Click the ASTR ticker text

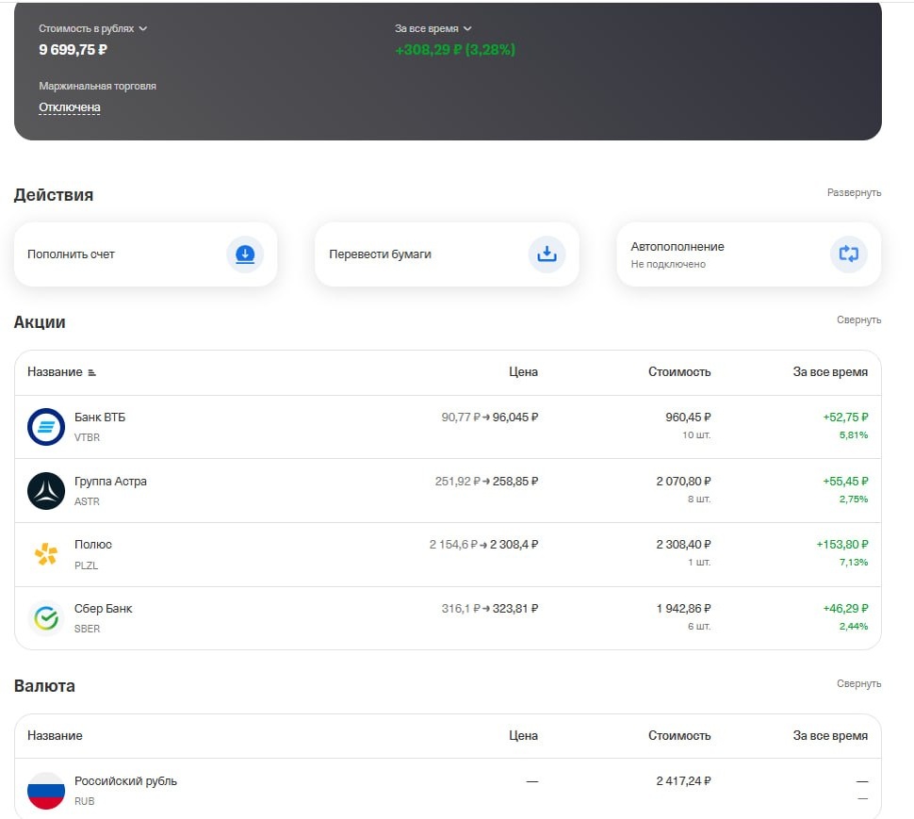pyautogui.click(x=87, y=501)
